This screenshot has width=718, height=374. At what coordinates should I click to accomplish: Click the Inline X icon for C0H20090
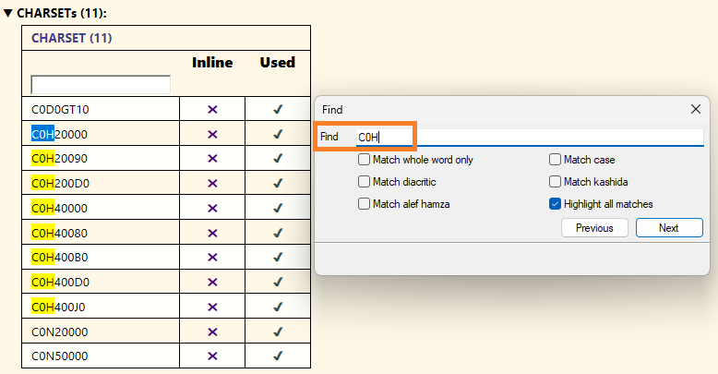pyautogui.click(x=212, y=159)
